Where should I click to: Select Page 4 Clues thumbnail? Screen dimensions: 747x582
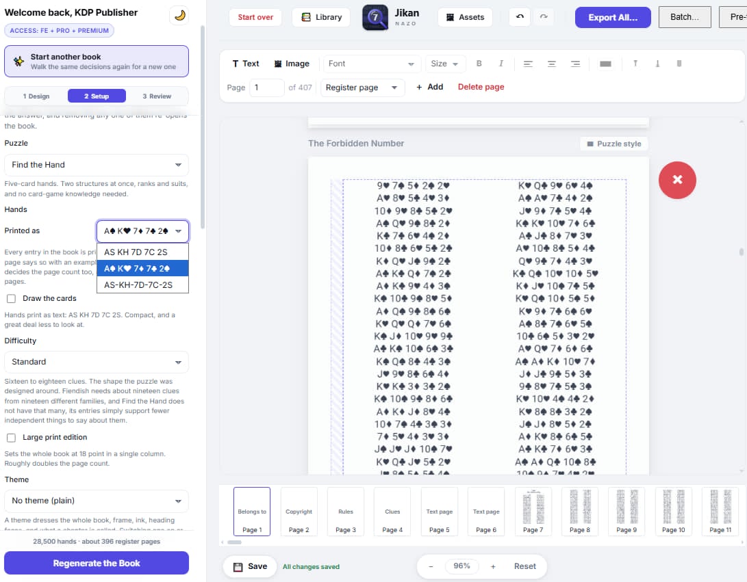(x=392, y=512)
